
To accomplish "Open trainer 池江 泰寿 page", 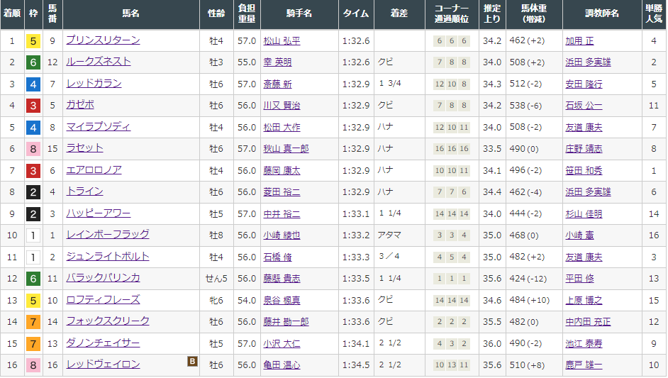I will point(584,343).
